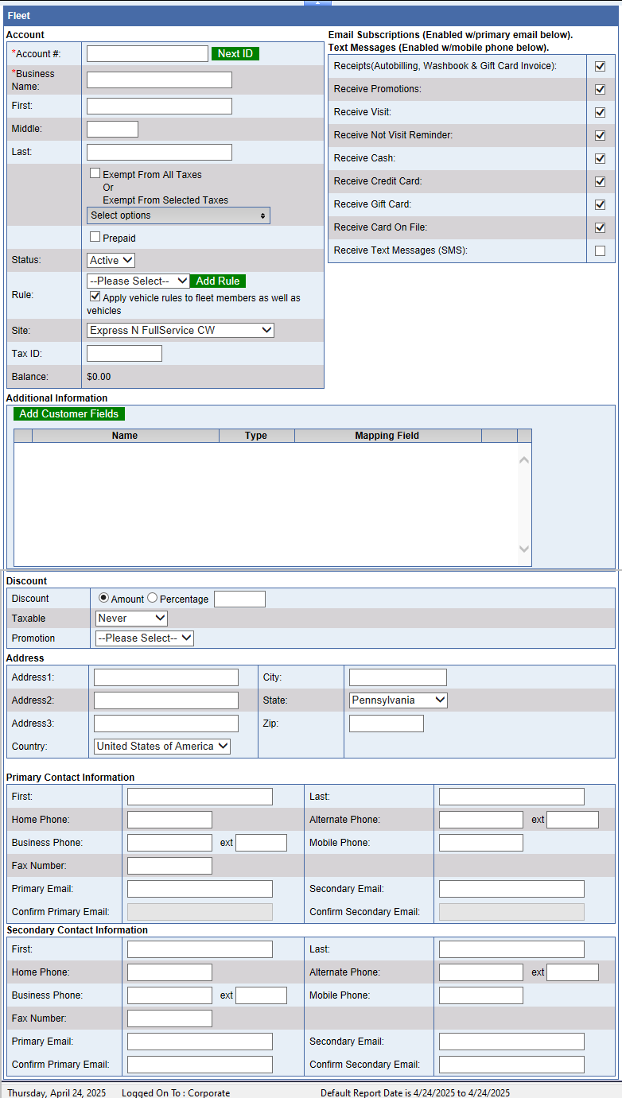Uncheck Receive Promotions subscription
This screenshot has height=1098, width=622.
coord(600,89)
